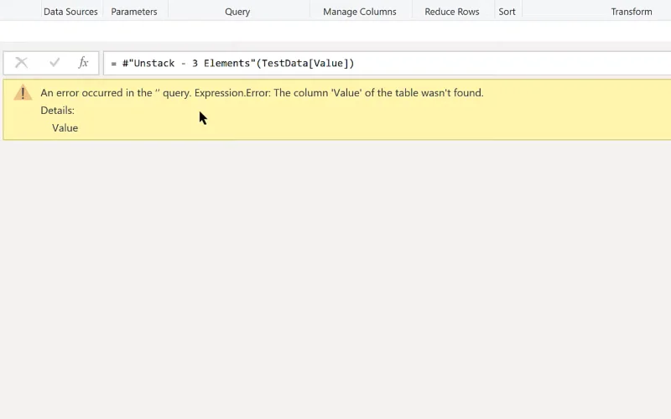Click the white ribbon strip below group labels
Screen dimensions: 671x419
335,31
